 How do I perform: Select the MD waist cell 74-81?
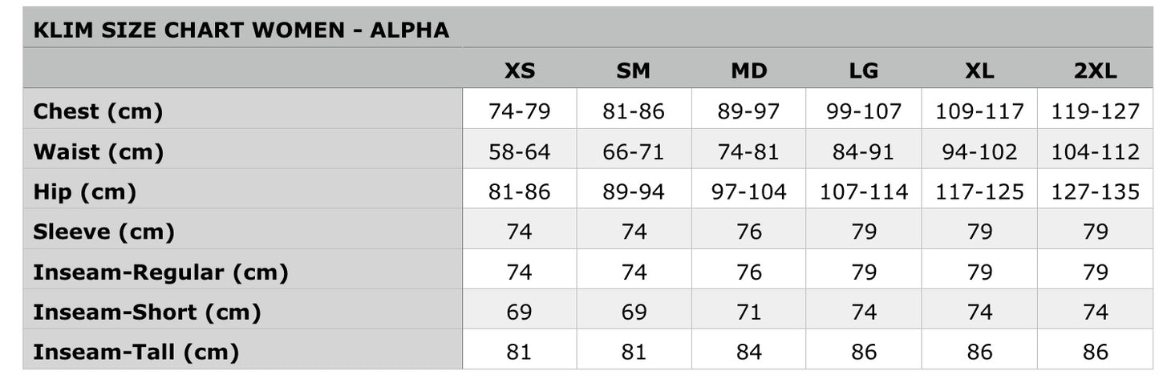pyautogui.click(x=748, y=151)
